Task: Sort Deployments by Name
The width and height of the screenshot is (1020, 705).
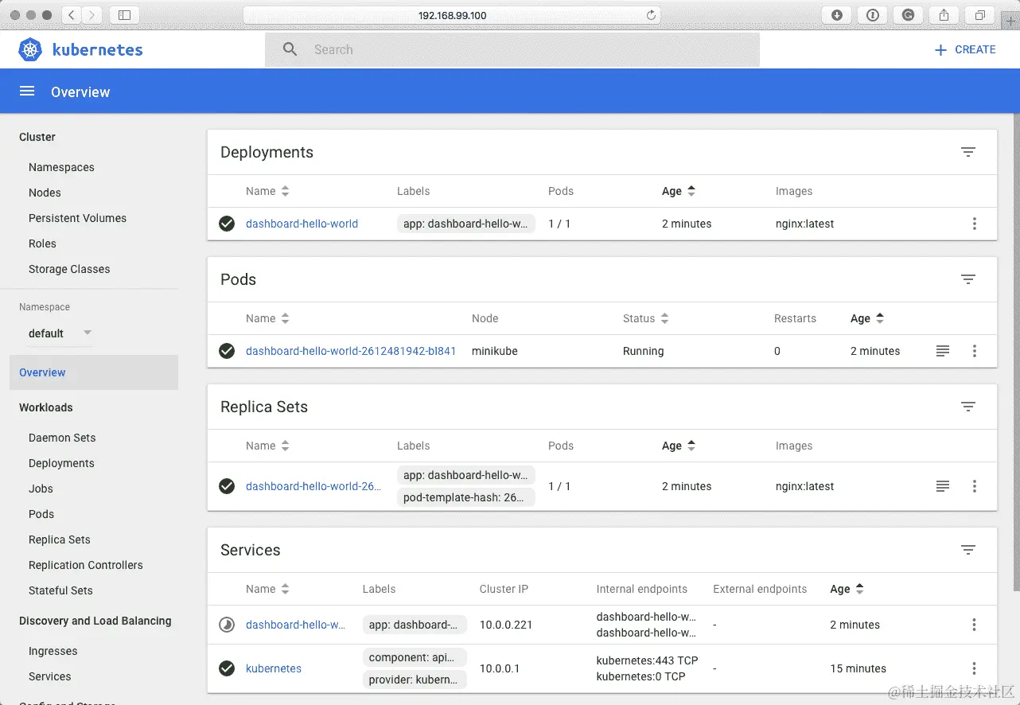Action: point(267,191)
